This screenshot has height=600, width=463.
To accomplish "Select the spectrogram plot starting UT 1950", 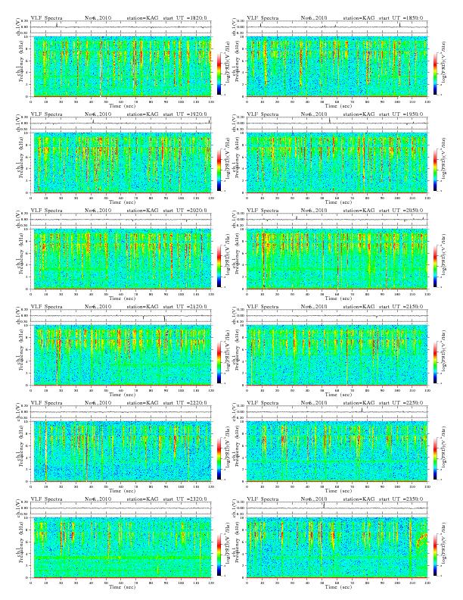I will pos(337,163).
